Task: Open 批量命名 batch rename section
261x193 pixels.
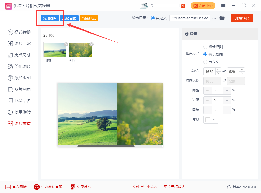Action: pyautogui.click(x=19, y=101)
